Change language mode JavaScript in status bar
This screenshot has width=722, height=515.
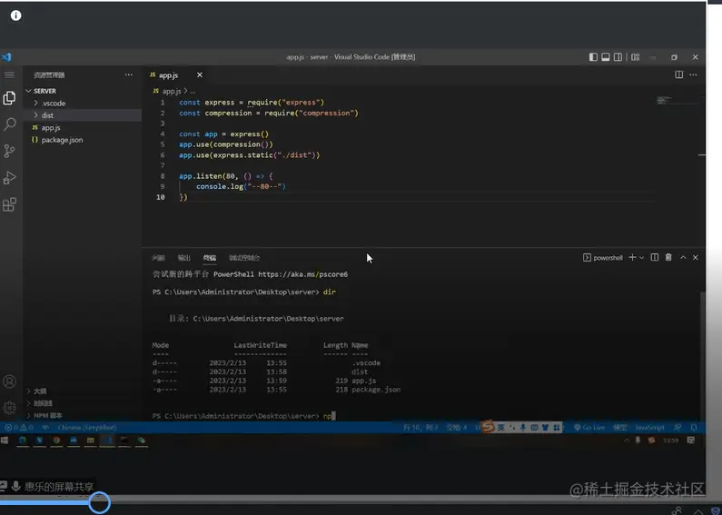(649, 428)
